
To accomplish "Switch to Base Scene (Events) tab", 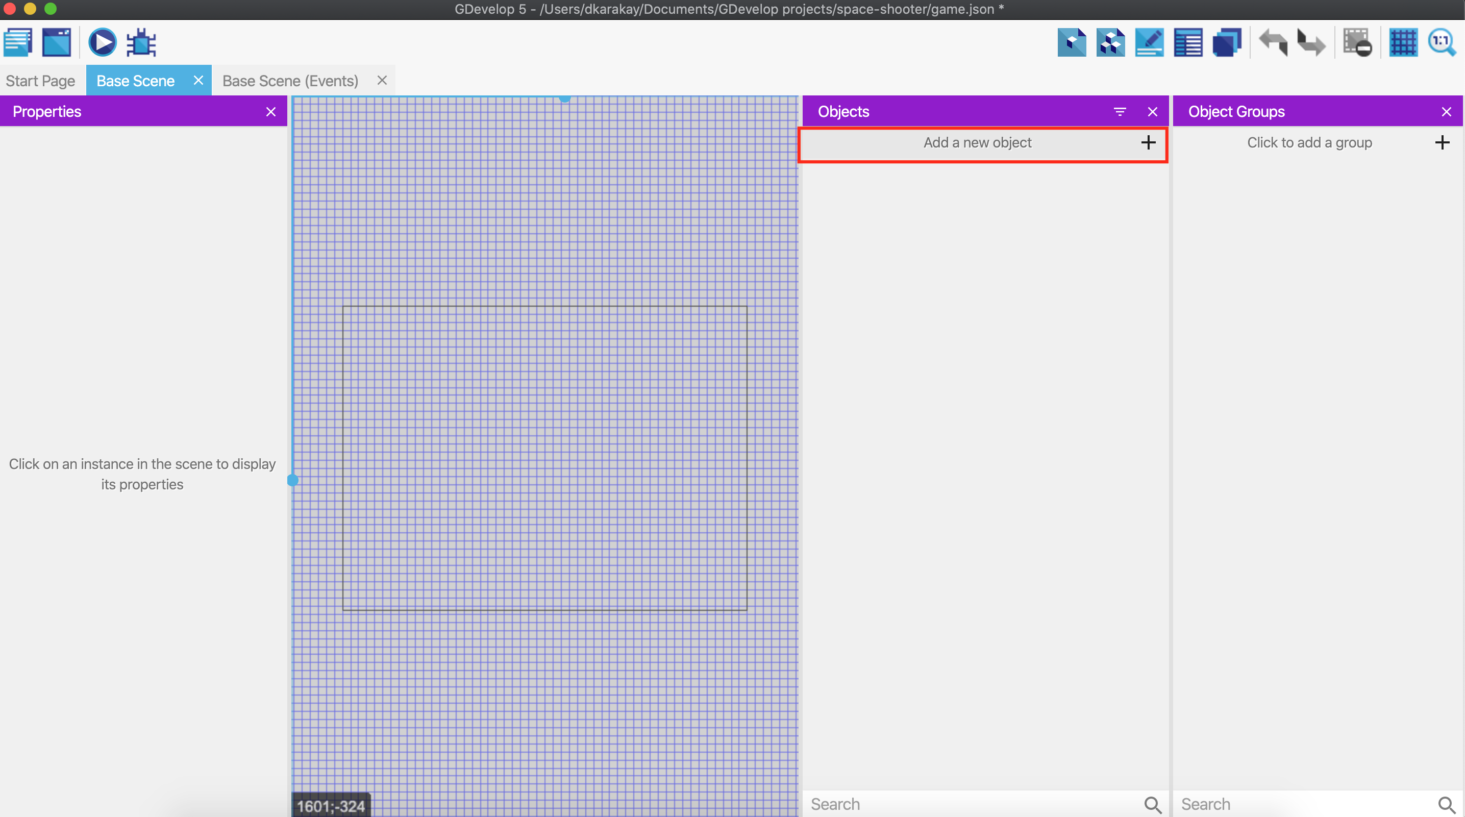I will [290, 81].
